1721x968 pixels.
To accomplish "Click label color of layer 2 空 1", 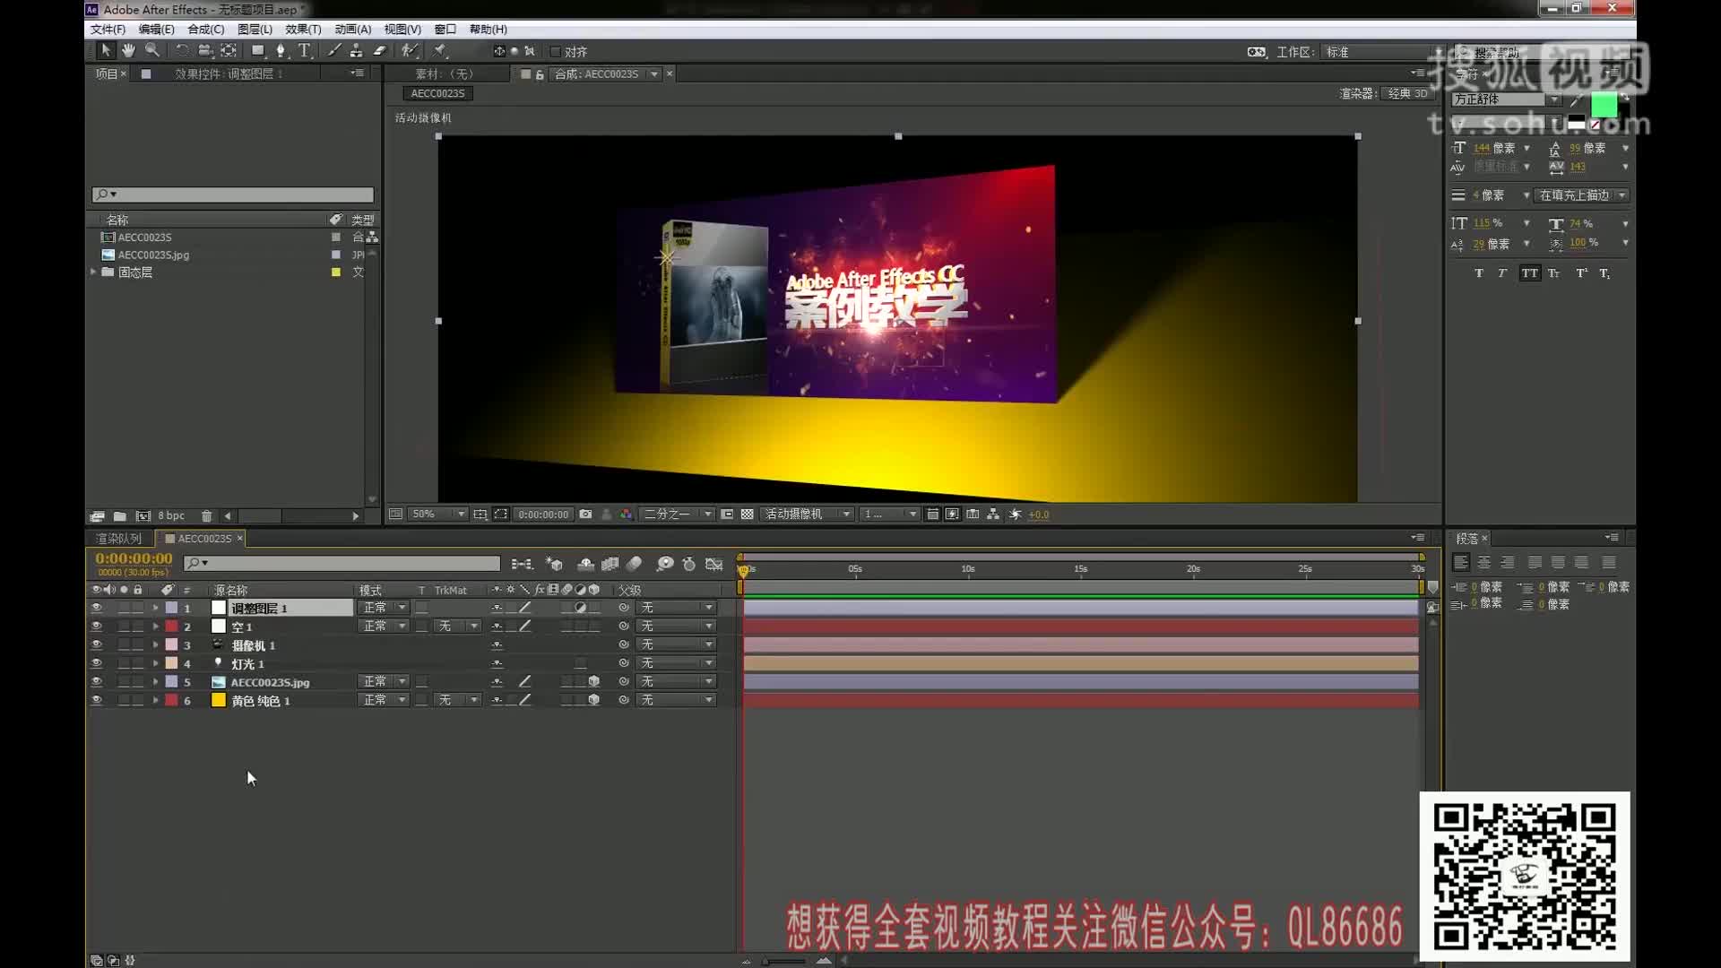I will coord(171,627).
